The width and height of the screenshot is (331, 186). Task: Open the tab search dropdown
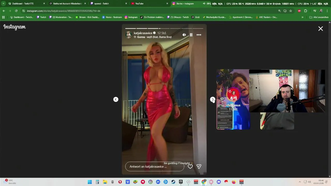pos(3,4)
